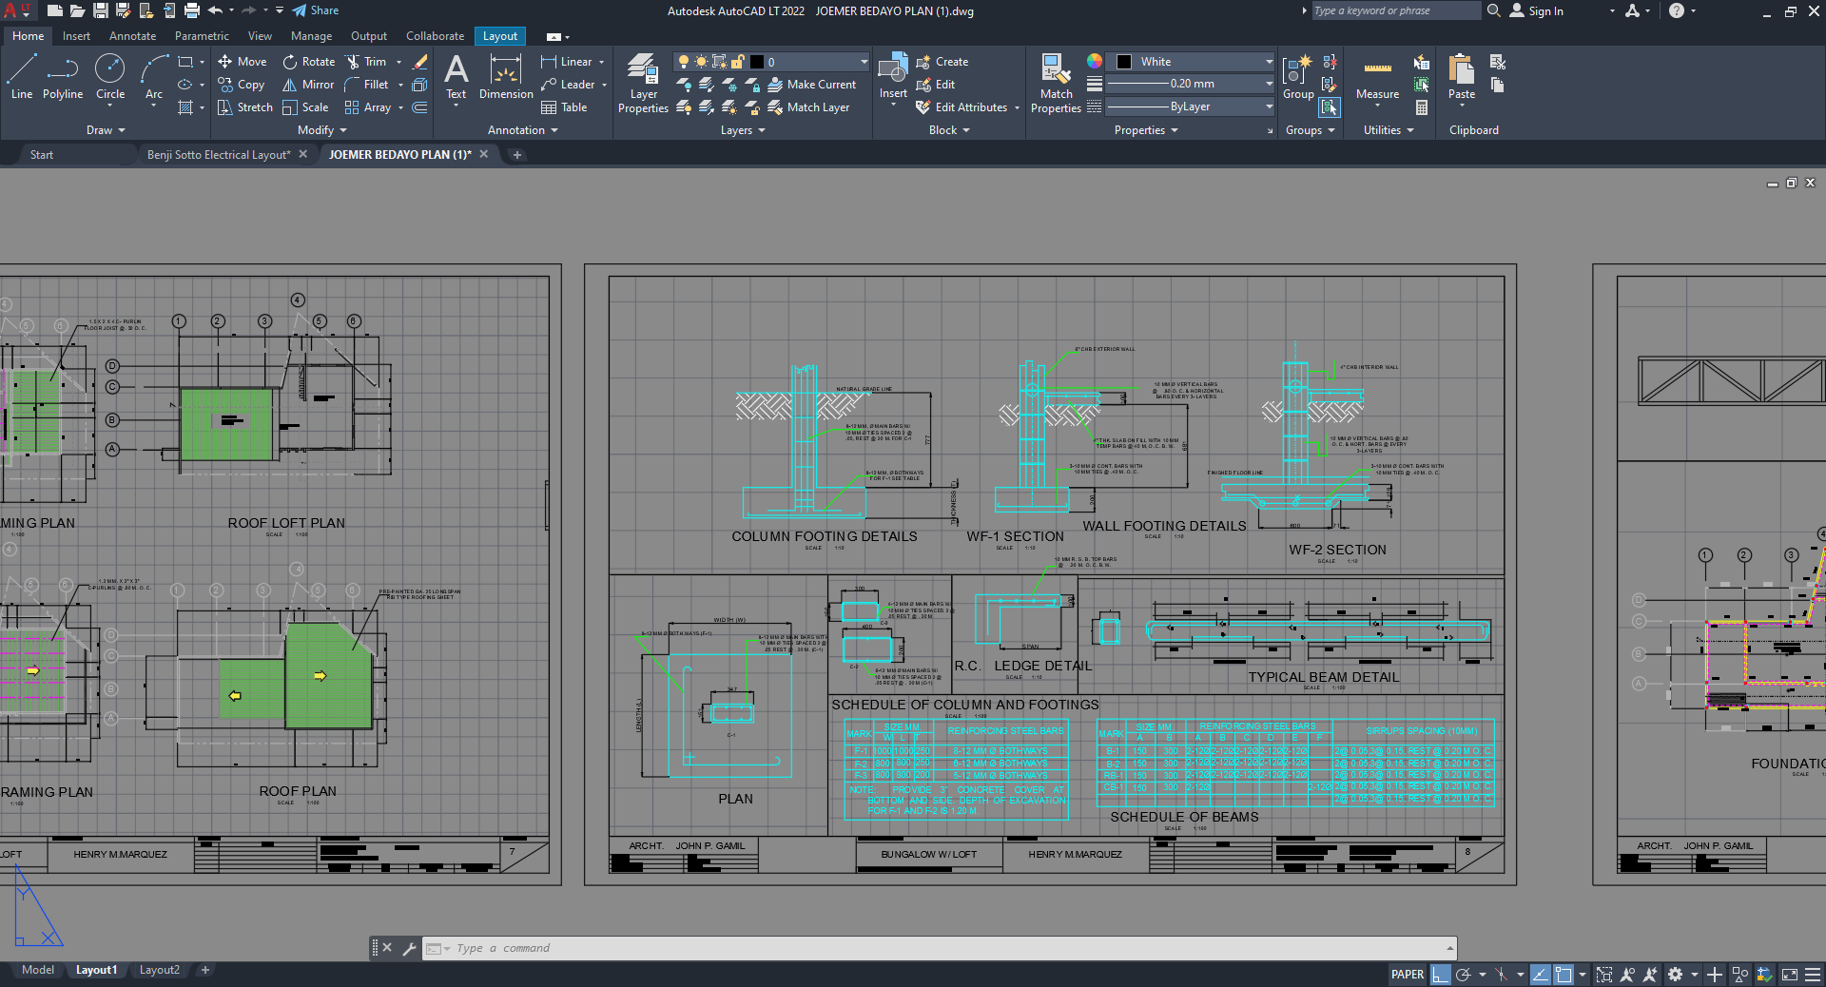1826x987 pixels.
Task: Open the layer name dropdown list
Action: [864, 62]
